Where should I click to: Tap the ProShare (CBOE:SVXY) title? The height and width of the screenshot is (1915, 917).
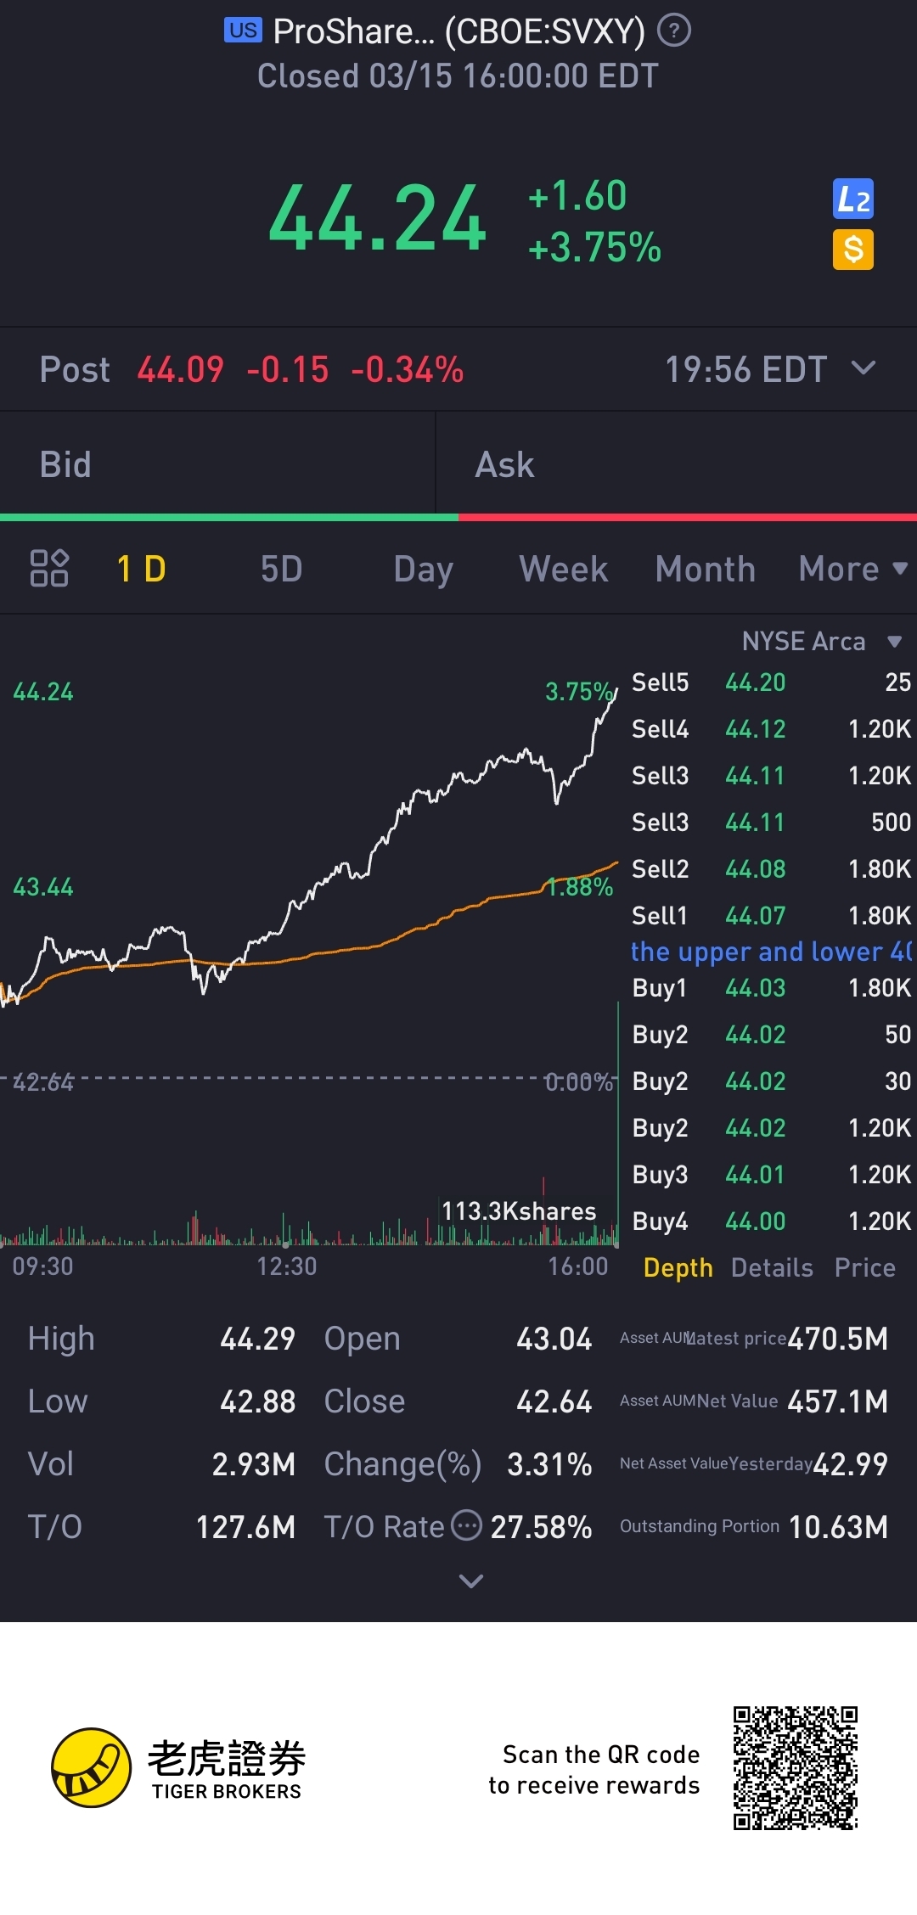(458, 31)
